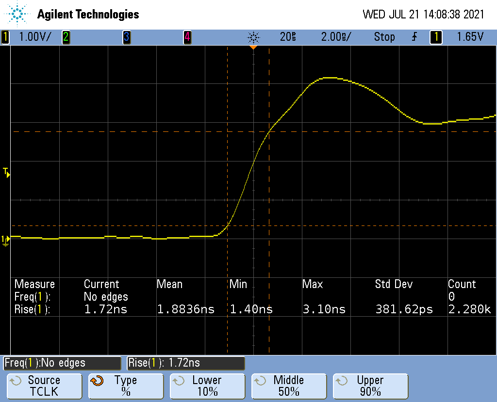Viewport: 497px width, 402px height.
Task: Select the Rise(1): 1.72ns tab
Action: point(186,363)
